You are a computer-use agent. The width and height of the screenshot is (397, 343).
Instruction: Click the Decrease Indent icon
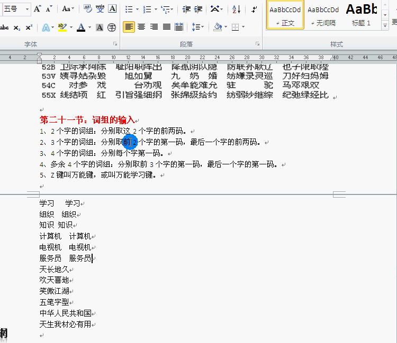click(x=186, y=10)
